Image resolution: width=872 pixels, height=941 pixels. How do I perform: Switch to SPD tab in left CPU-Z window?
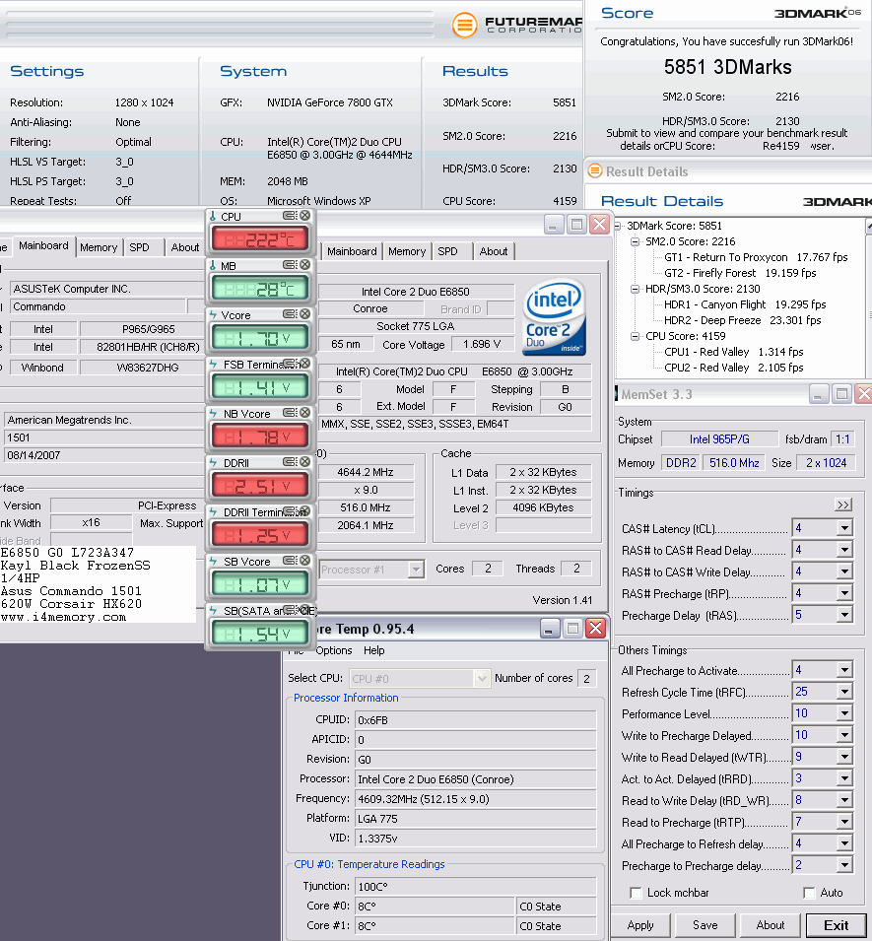click(139, 247)
